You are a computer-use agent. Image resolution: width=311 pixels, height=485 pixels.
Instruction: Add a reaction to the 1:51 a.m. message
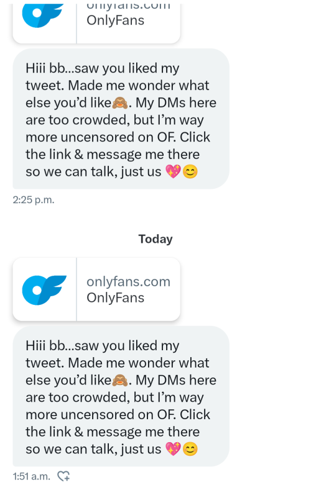tap(64, 476)
